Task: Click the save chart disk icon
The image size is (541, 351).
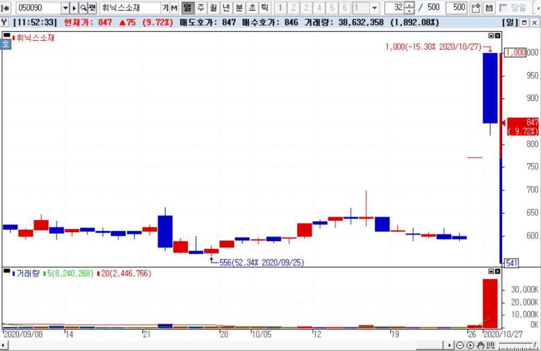Action: pyautogui.click(x=489, y=8)
